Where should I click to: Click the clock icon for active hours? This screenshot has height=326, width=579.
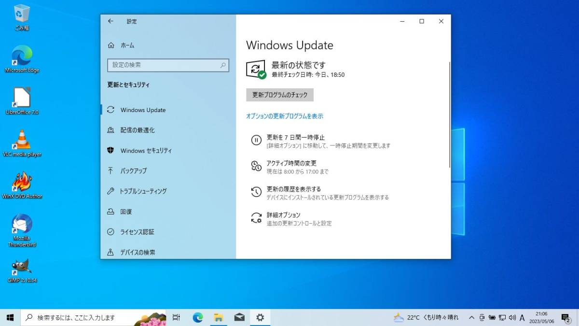pos(256,166)
